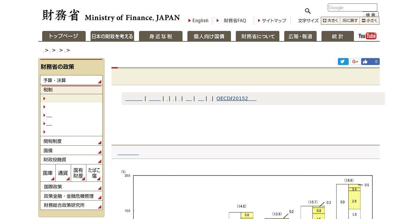Click the Ministry of Finance JAPAN logo
418x219 pixels.
(x=111, y=16)
